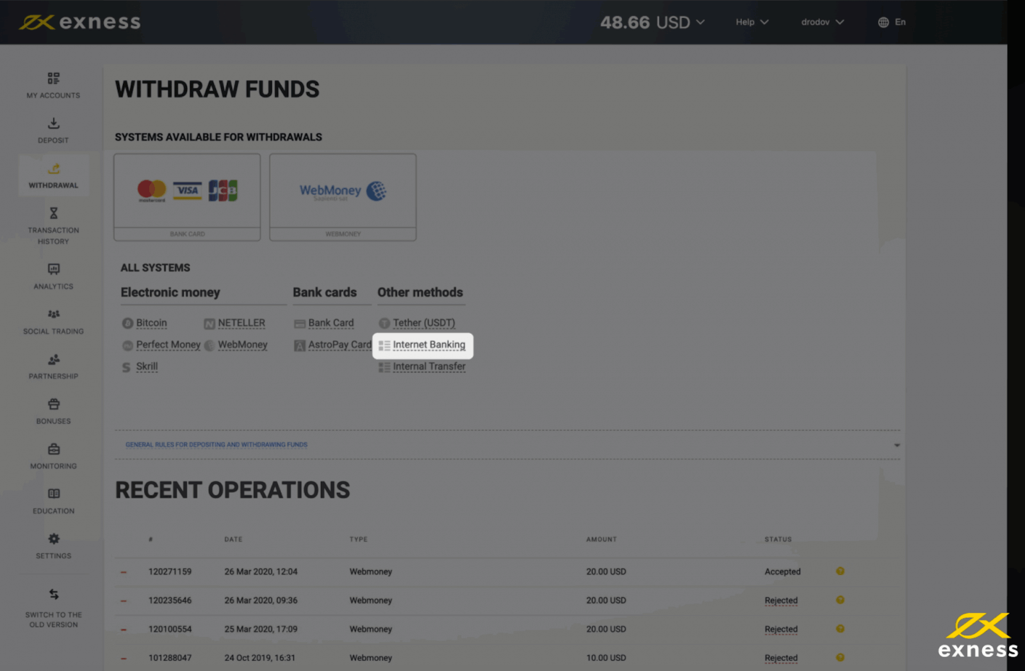Open Transaction History page
1025x671 pixels.
pos(53,226)
